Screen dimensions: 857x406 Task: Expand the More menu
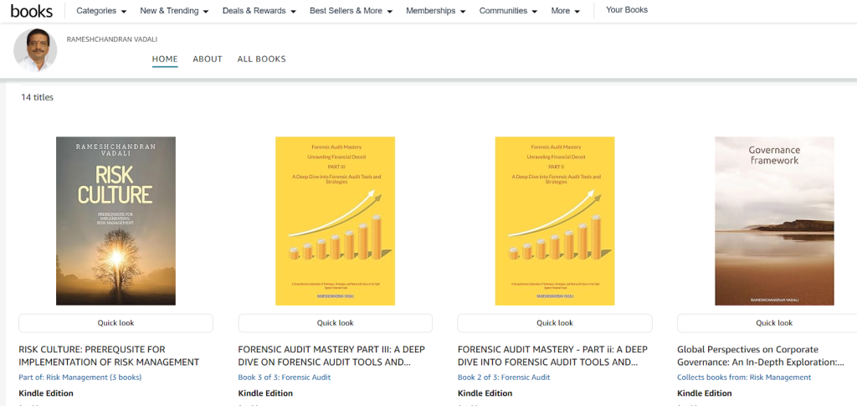pos(566,11)
